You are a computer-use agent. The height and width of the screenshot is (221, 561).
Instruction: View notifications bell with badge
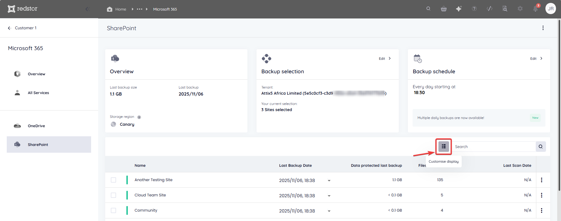coord(536,8)
